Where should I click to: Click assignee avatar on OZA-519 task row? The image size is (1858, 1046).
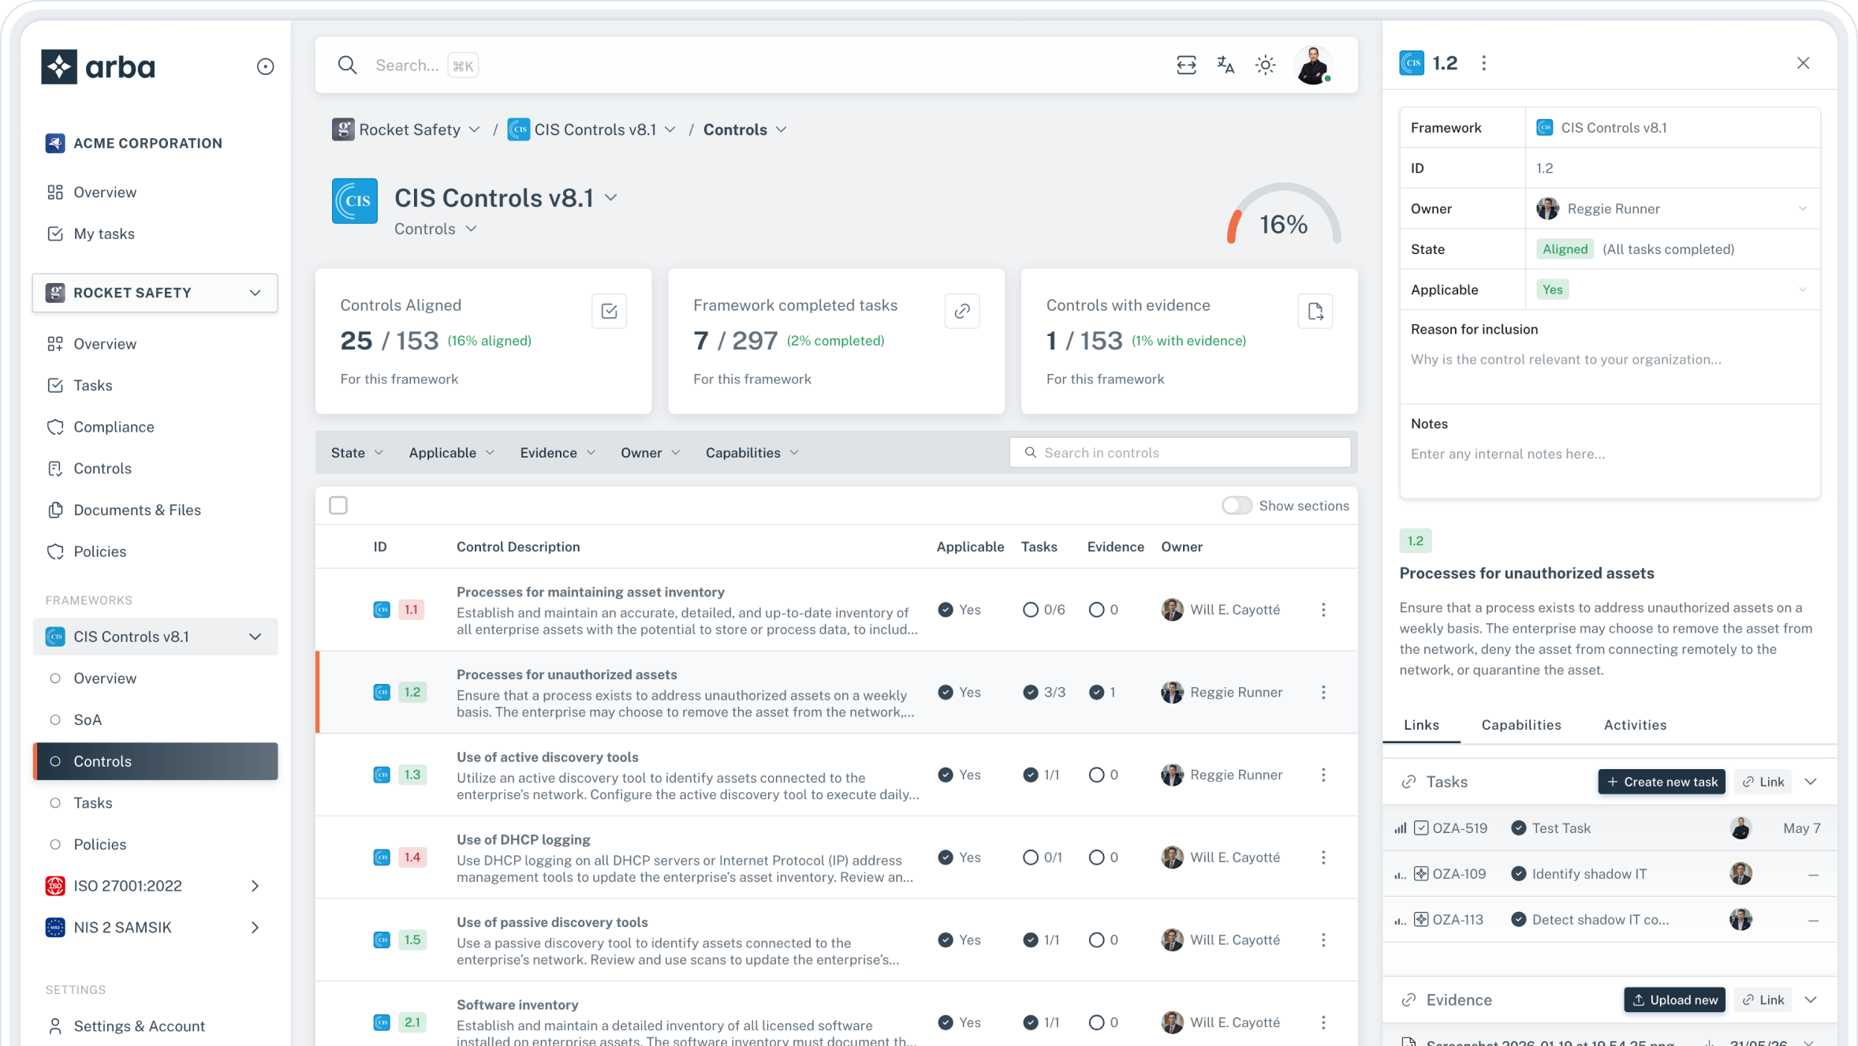pos(1740,828)
